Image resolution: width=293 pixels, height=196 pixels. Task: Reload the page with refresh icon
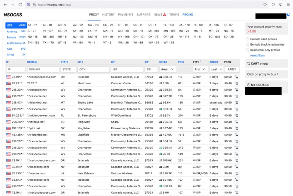point(20,5)
